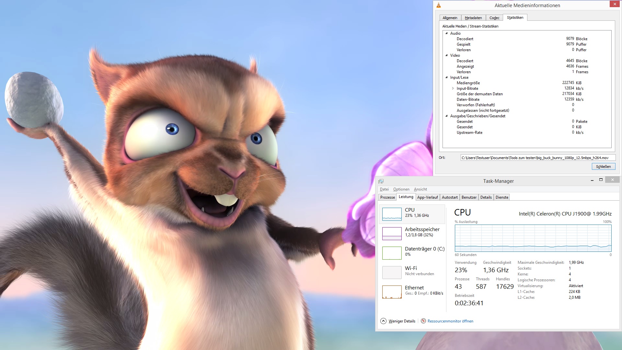Click the Virtualisierung Aktiviert value
The width and height of the screenshot is (622, 350).
pos(576,286)
